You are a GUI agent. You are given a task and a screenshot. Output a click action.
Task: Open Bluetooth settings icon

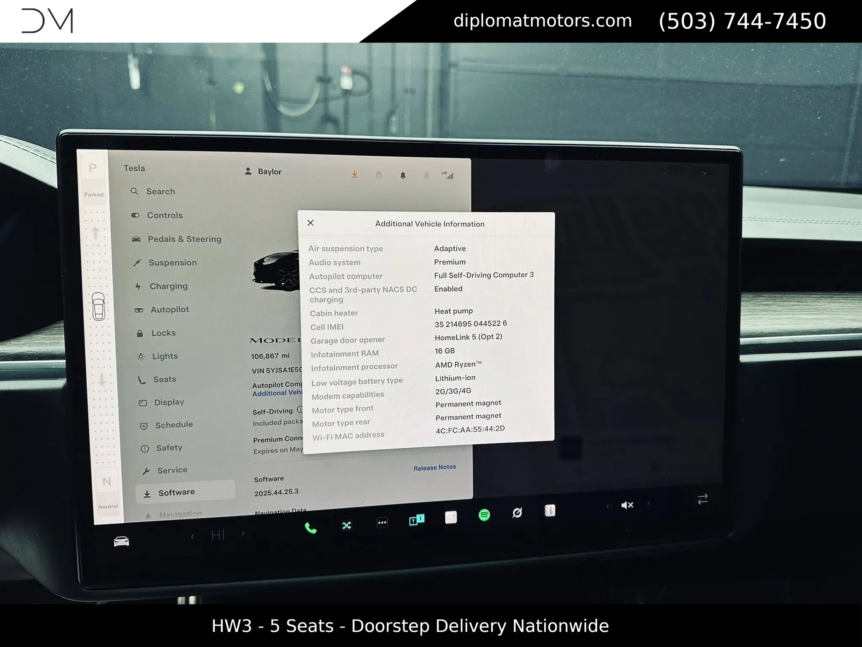coord(426,175)
